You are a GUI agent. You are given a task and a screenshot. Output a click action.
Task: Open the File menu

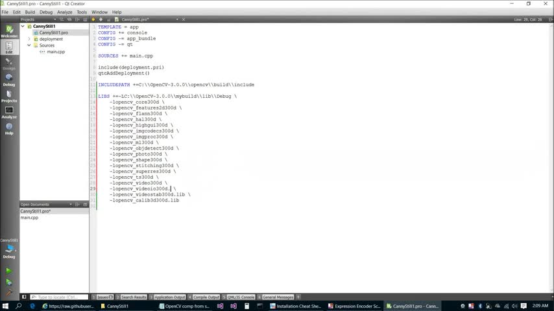click(x=5, y=12)
